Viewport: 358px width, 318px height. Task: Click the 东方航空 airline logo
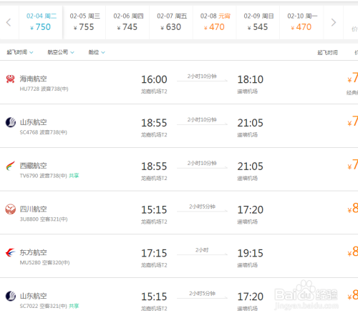(10, 252)
